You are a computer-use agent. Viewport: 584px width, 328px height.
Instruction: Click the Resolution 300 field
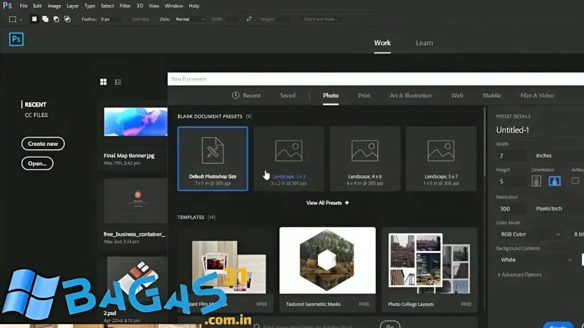point(511,208)
